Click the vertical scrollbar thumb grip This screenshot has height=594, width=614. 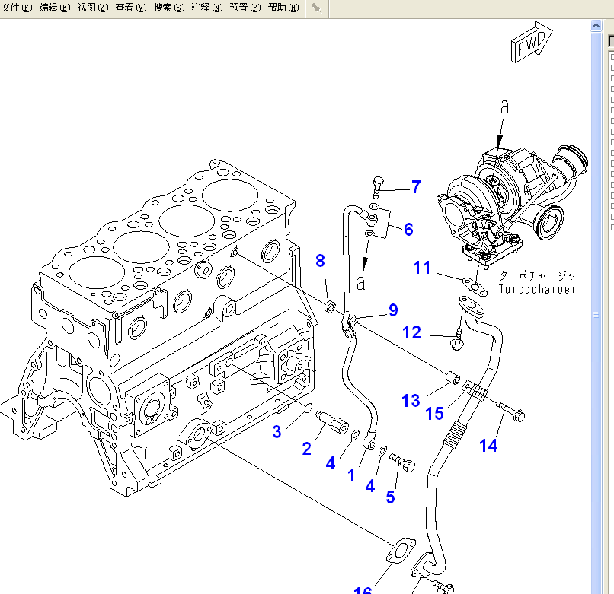point(596,315)
